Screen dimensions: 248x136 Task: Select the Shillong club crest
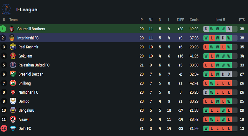tap(13, 83)
